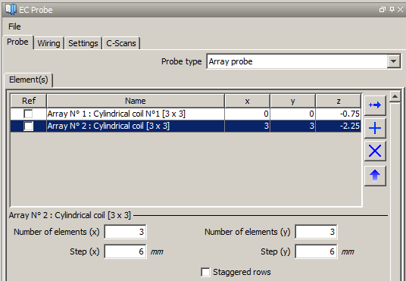406x281 pixels.
Task: Switch to the C-Scans tab
Action: point(121,43)
